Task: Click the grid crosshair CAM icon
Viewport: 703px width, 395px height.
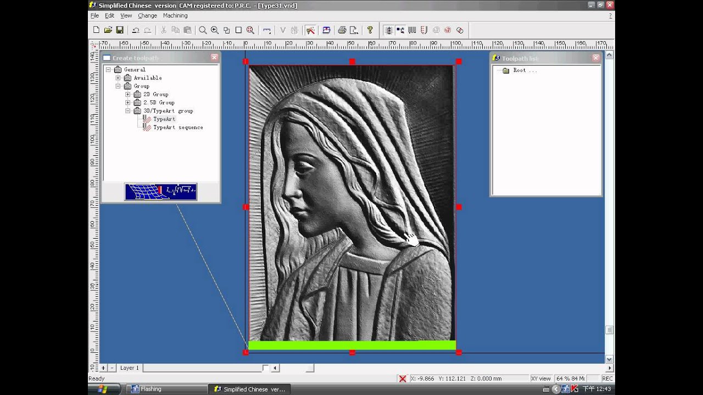Action: click(389, 30)
